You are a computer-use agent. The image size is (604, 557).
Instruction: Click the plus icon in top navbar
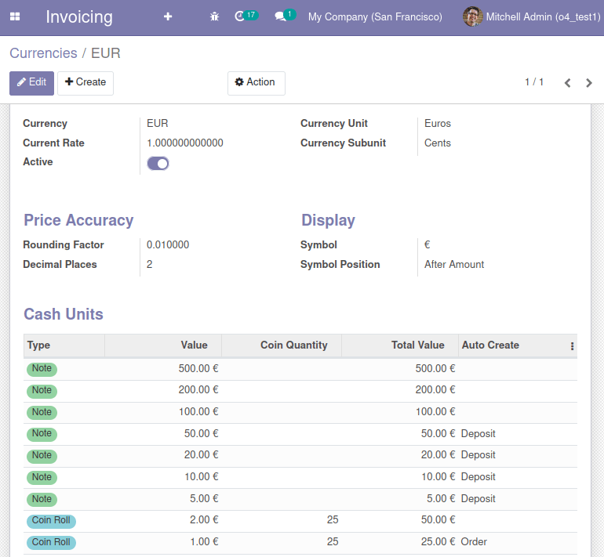(x=168, y=16)
